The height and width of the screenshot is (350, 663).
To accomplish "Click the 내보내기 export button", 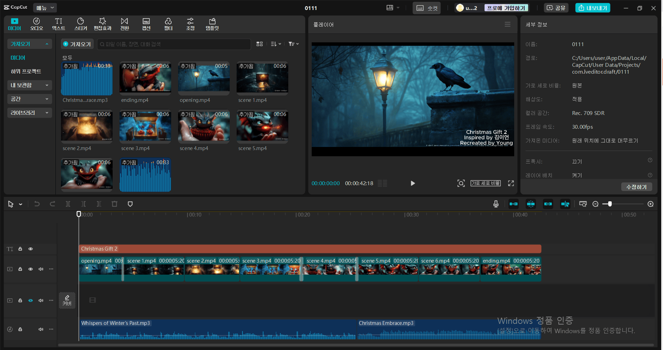I will (x=592, y=8).
